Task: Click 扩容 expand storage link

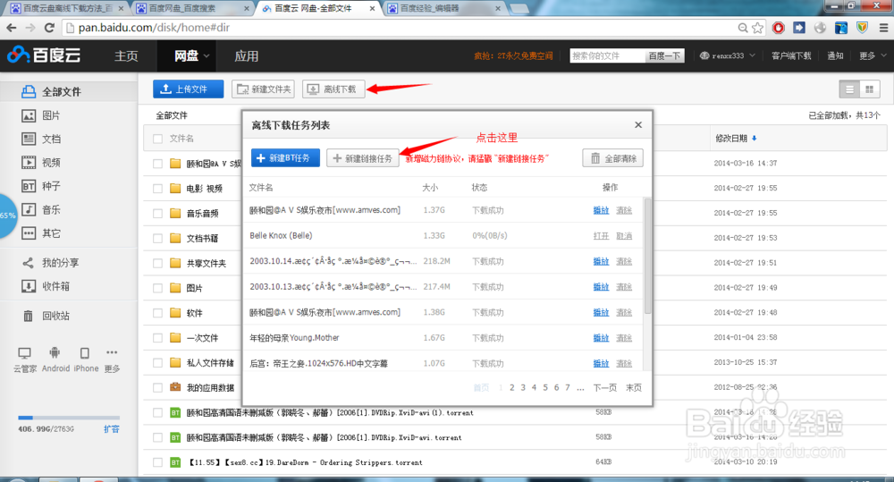Action: (x=112, y=429)
